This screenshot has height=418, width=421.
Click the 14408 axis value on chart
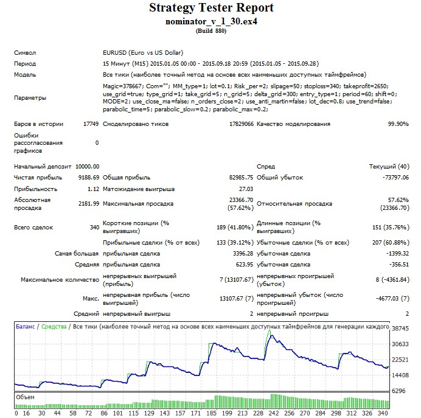[400, 375]
